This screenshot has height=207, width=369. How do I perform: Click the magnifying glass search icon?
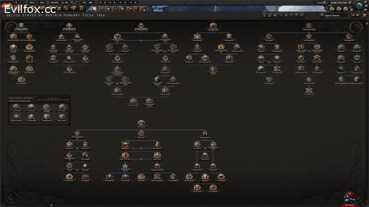point(322,15)
